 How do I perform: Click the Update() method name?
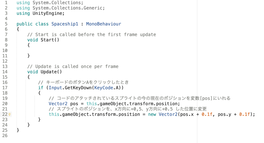[x=48, y=72]
